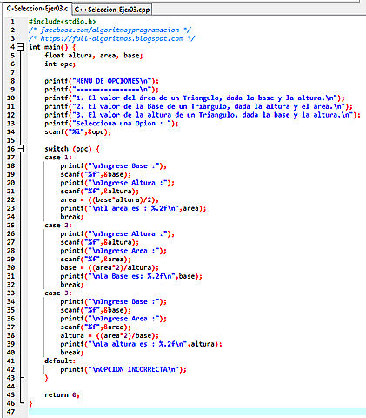The height and width of the screenshot is (418, 366).
Task: Click line number 46 in the gutter
Action: pyautogui.click(x=10, y=403)
